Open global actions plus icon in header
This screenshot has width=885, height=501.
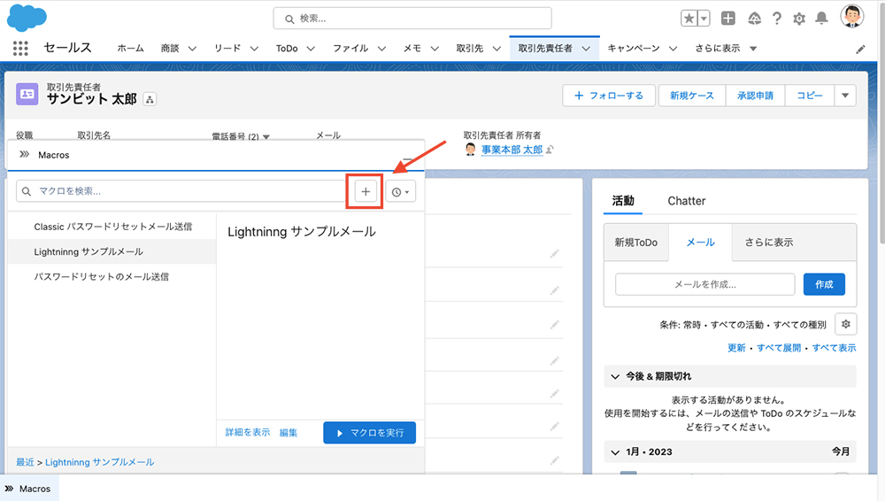point(728,19)
